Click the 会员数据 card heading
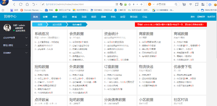The height and width of the screenshot is (106, 217). pos(76,34)
